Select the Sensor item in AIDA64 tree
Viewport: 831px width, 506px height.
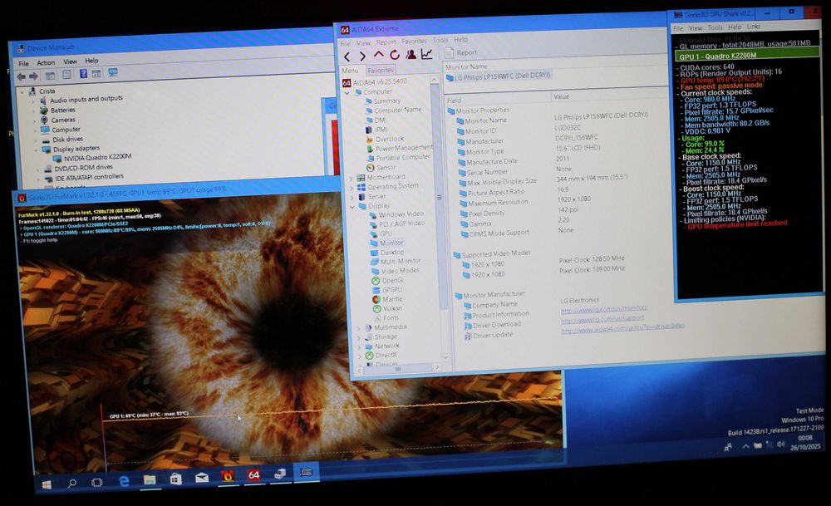point(381,168)
